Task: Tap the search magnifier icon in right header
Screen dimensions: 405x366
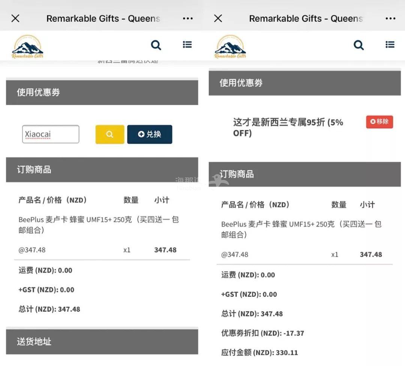Action: tap(359, 45)
